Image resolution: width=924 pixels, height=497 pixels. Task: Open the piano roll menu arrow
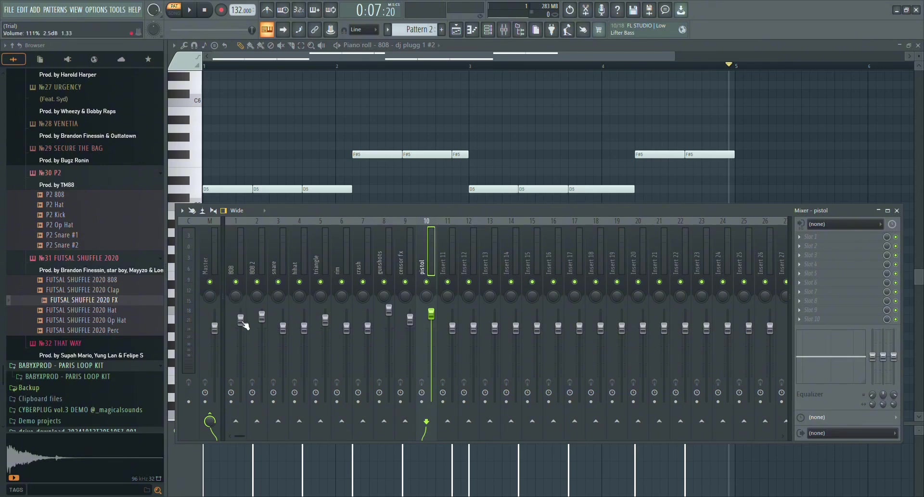point(174,45)
